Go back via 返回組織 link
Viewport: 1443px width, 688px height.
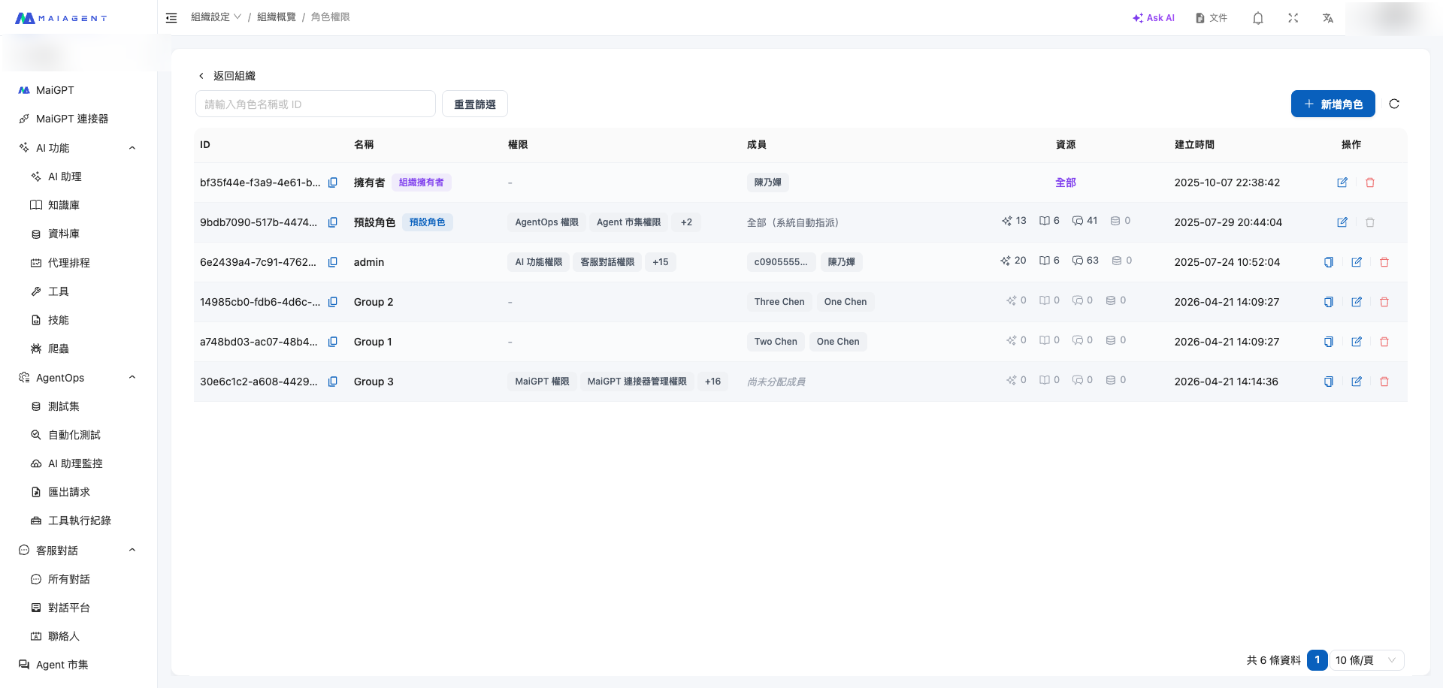coord(227,76)
